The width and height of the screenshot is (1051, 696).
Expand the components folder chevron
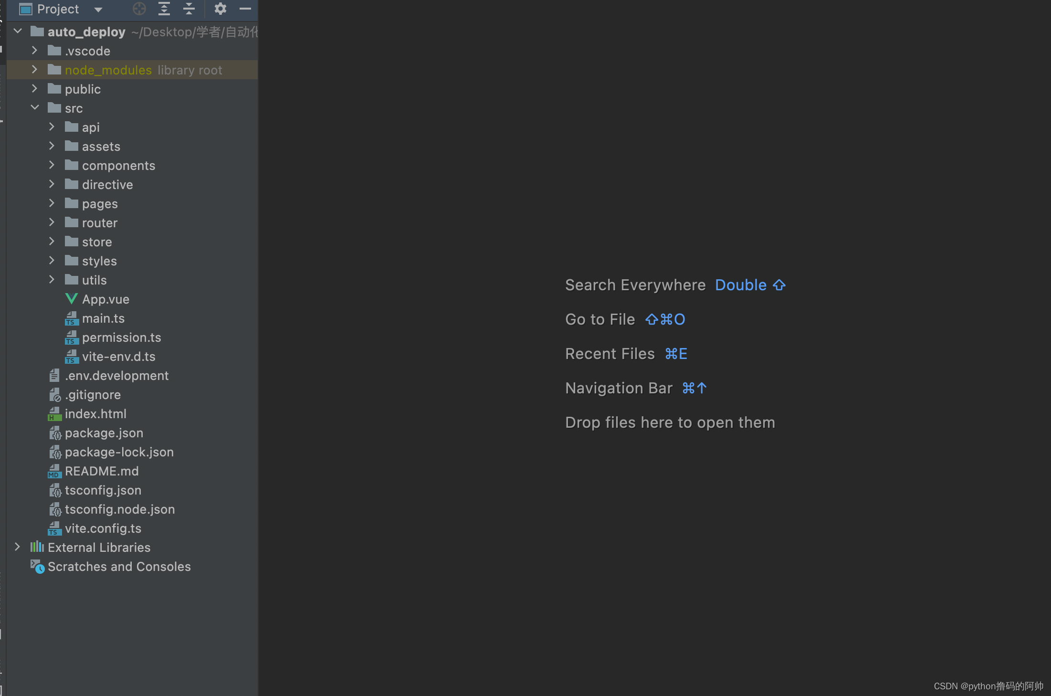(52, 165)
